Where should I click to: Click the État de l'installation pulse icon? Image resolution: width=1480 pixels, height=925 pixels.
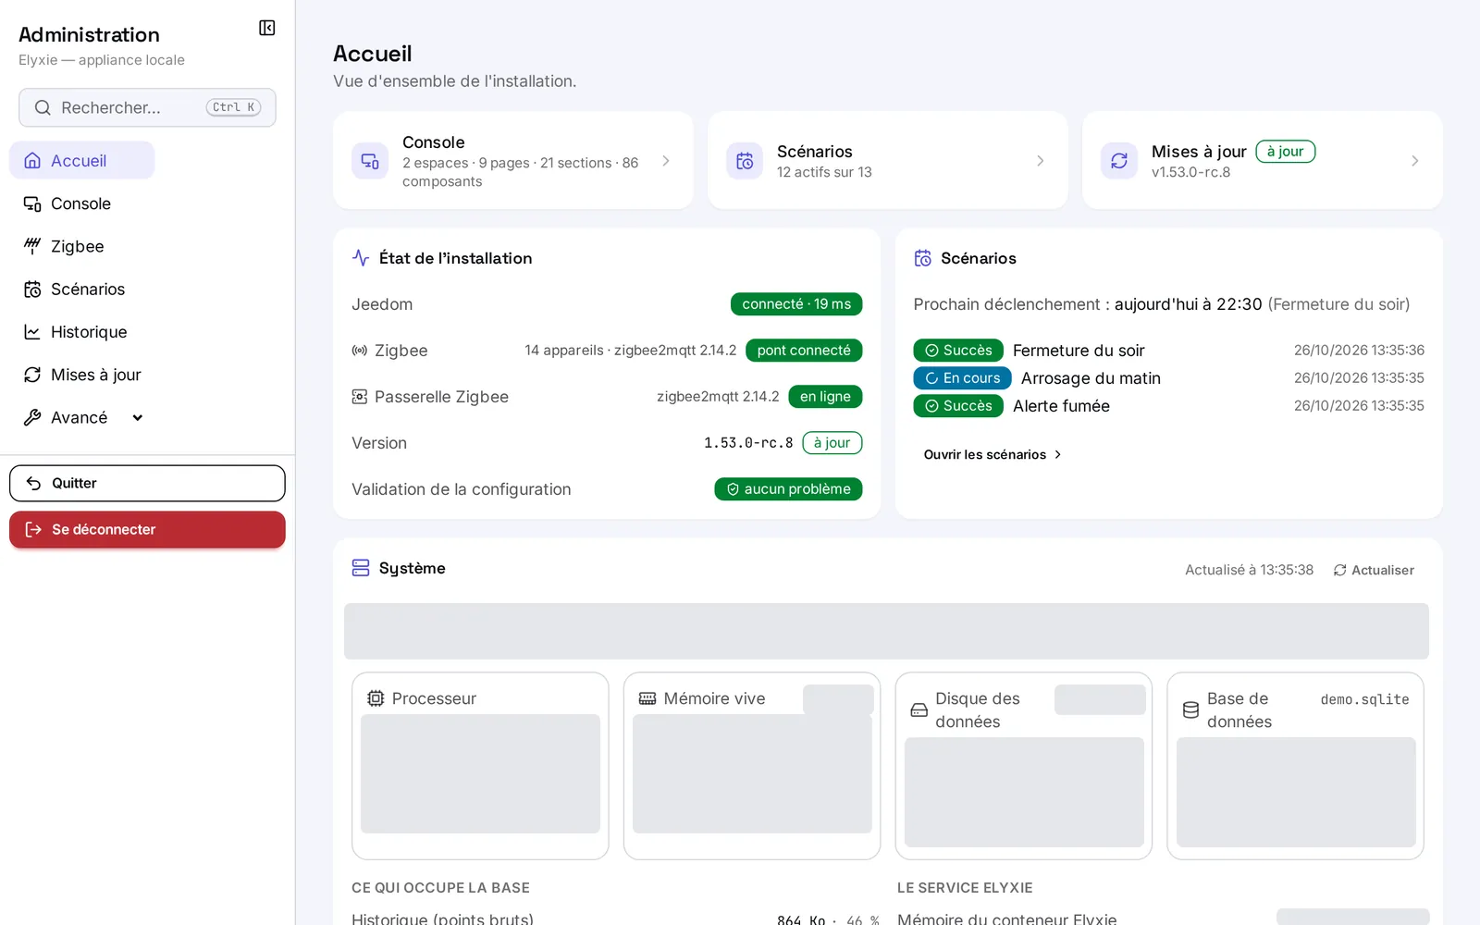[x=361, y=258]
